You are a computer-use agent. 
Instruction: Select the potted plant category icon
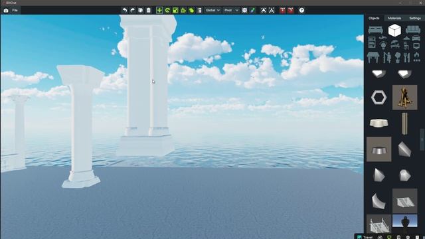[x=397, y=58]
